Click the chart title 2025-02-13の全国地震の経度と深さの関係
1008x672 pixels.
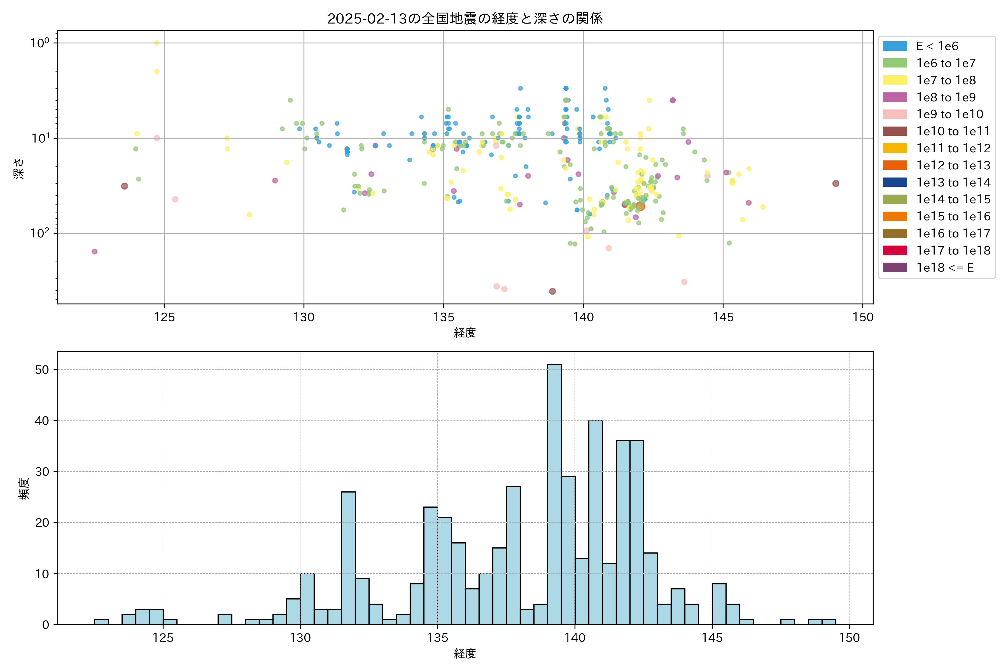[465, 18]
